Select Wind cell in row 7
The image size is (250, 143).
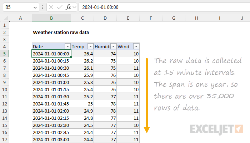[x=128, y=68]
